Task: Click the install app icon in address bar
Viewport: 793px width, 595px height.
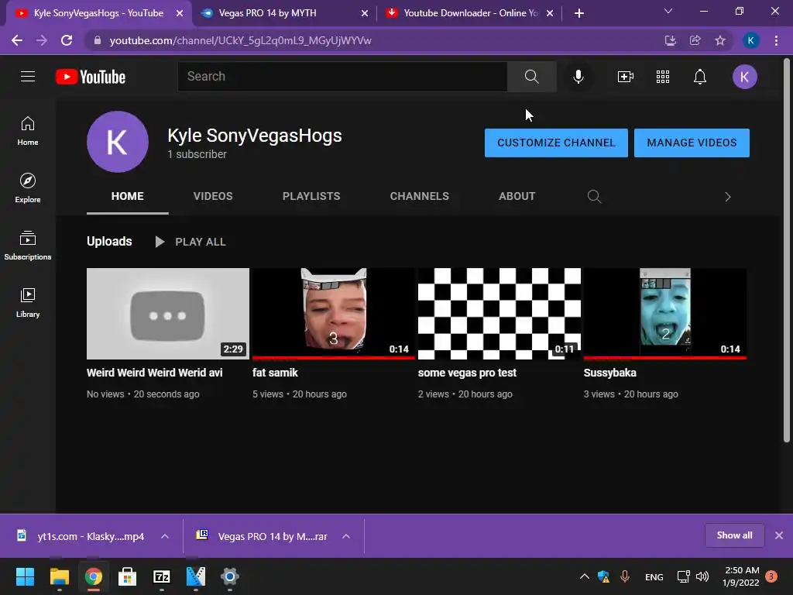Action: [x=670, y=40]
